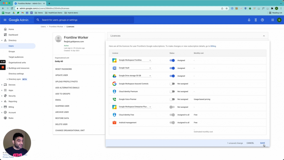Enable Cloud Identity Premium licence
The height and width of the screenshot is (160, 284).
[172, 91]
